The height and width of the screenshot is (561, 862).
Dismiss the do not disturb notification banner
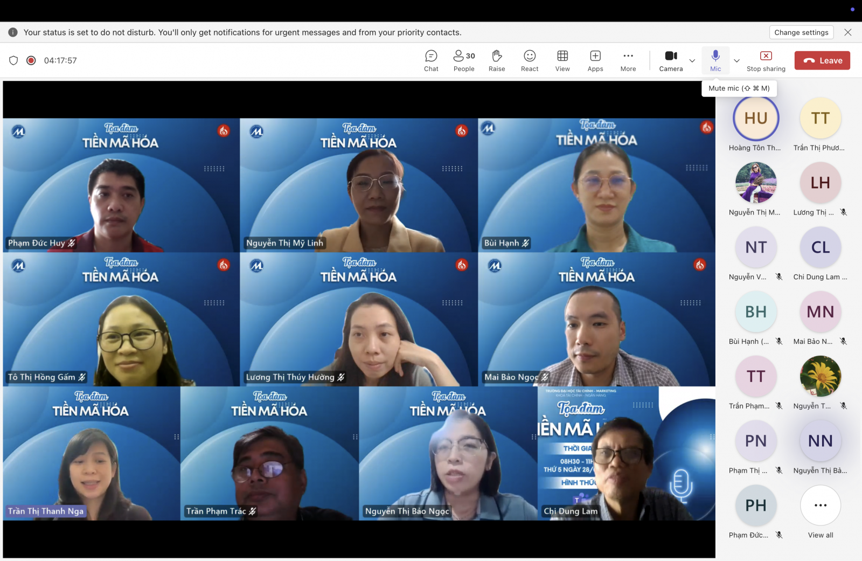tap(848, 32)
